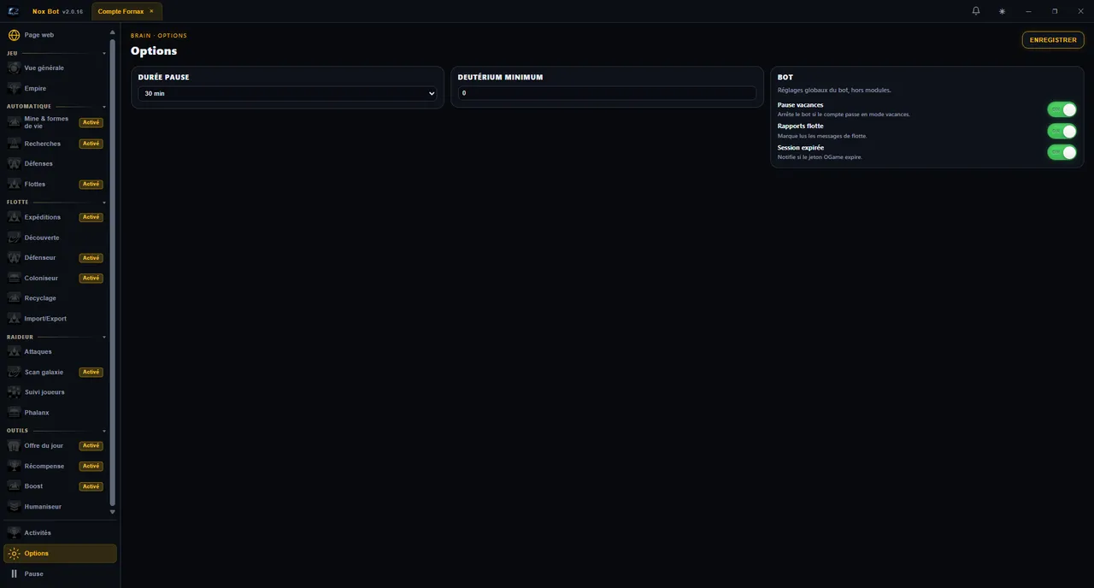Click the Récompense sidebar icon

pos(14,466)
